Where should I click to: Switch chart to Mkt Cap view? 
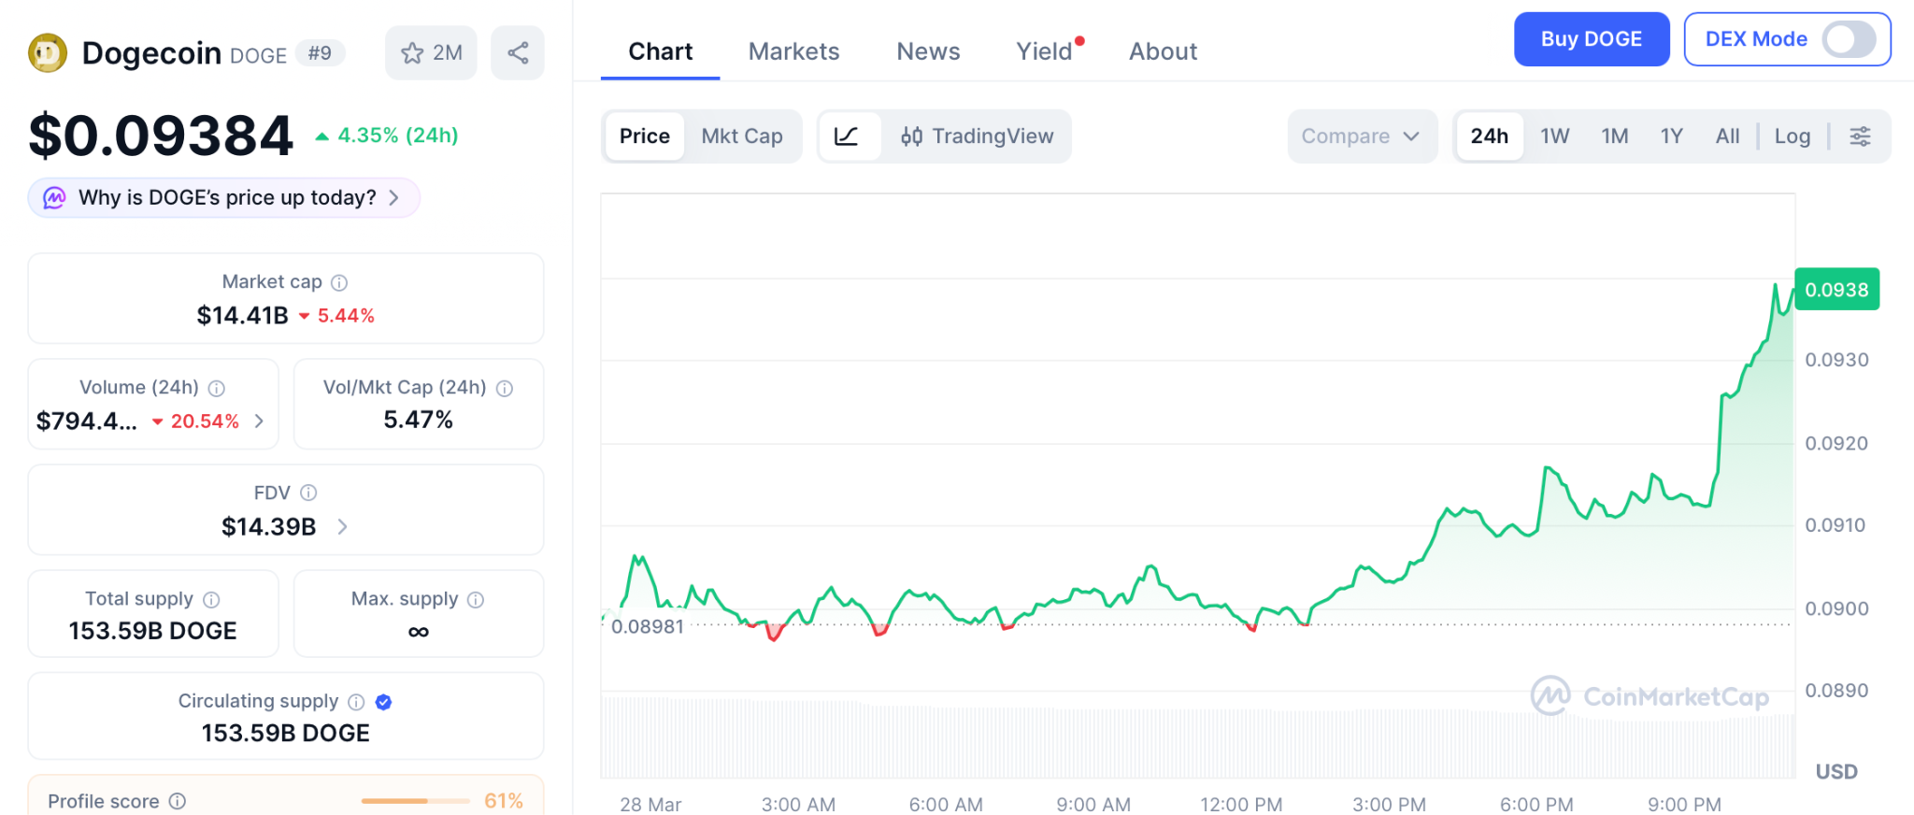(742, 136)
